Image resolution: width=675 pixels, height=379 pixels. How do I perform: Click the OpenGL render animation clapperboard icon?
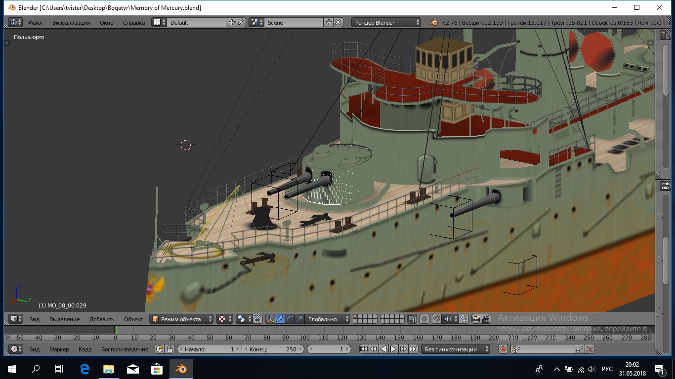tap(486, 319)
